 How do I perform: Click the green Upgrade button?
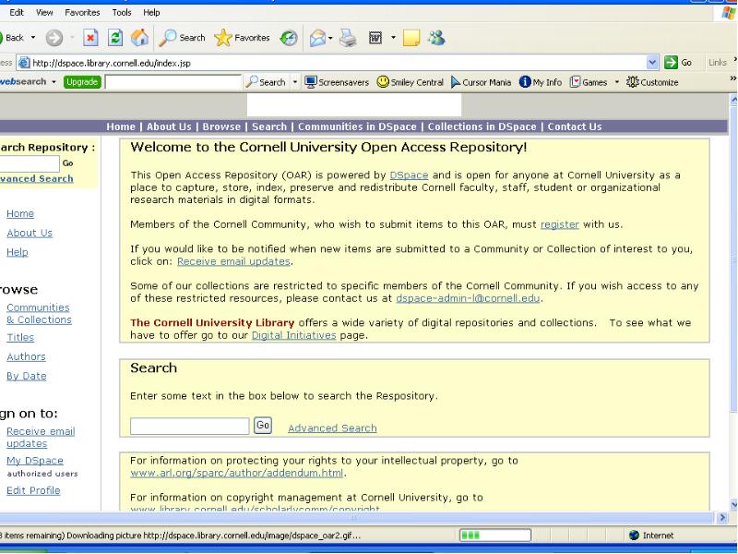82,82
